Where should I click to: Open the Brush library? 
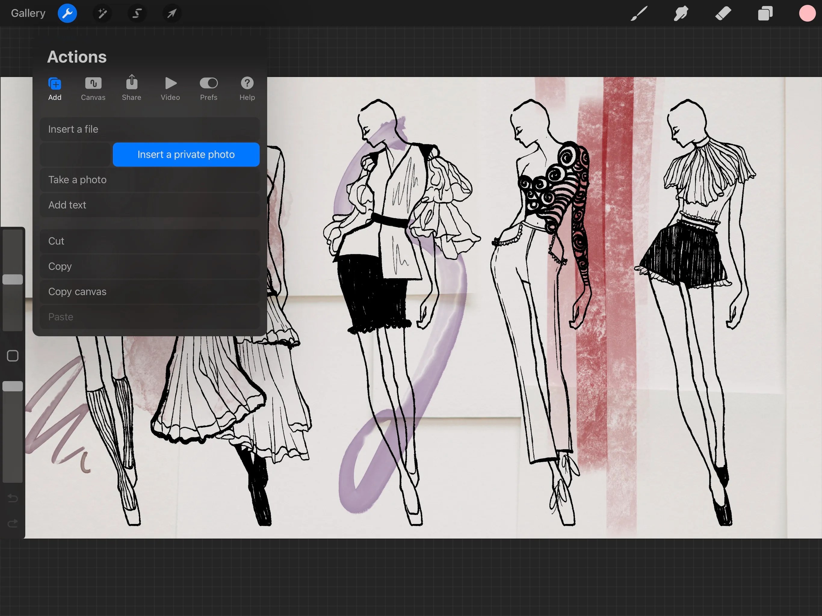pyautogui.click(x=638, y=13)
